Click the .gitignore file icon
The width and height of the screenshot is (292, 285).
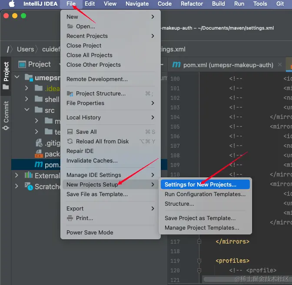point(39,143)
